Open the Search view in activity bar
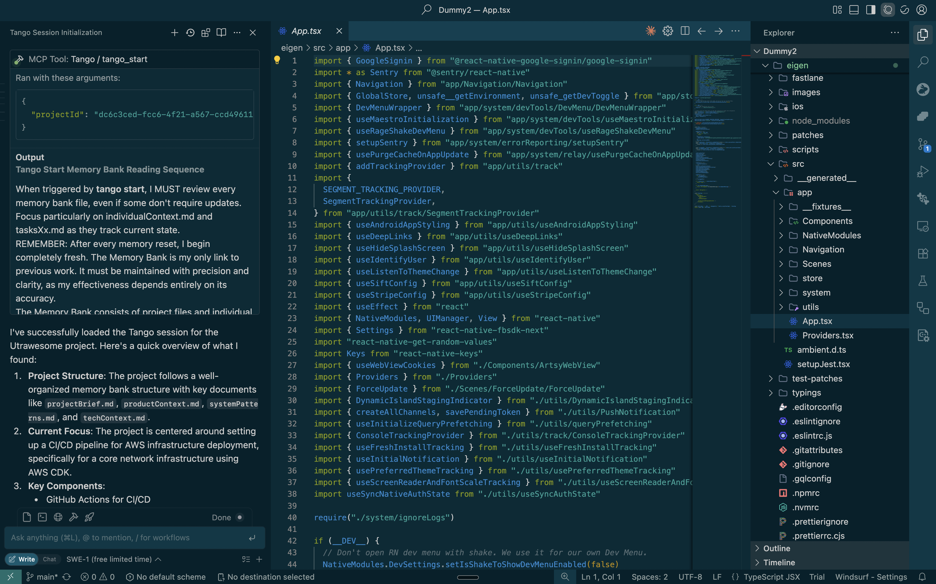This screenshot has width=936, height=584. 922,62
